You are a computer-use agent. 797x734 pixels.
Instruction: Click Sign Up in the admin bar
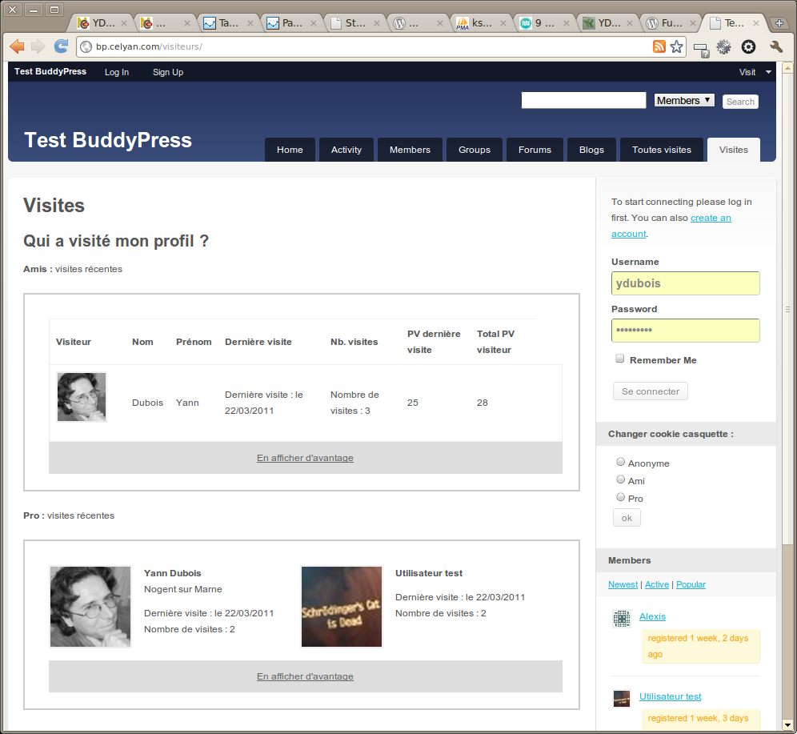click(x=168, y=72)
